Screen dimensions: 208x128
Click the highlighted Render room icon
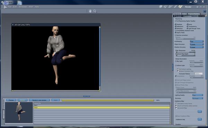[x=180, y=7]
